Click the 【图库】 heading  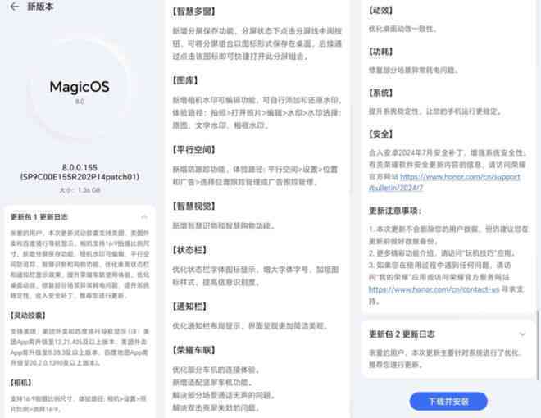(x=185, y=80)
